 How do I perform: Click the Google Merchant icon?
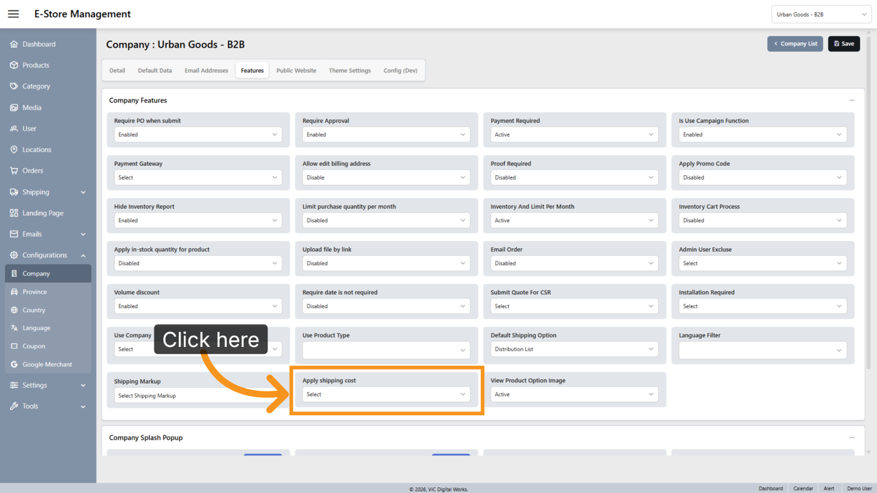[14, 365]
